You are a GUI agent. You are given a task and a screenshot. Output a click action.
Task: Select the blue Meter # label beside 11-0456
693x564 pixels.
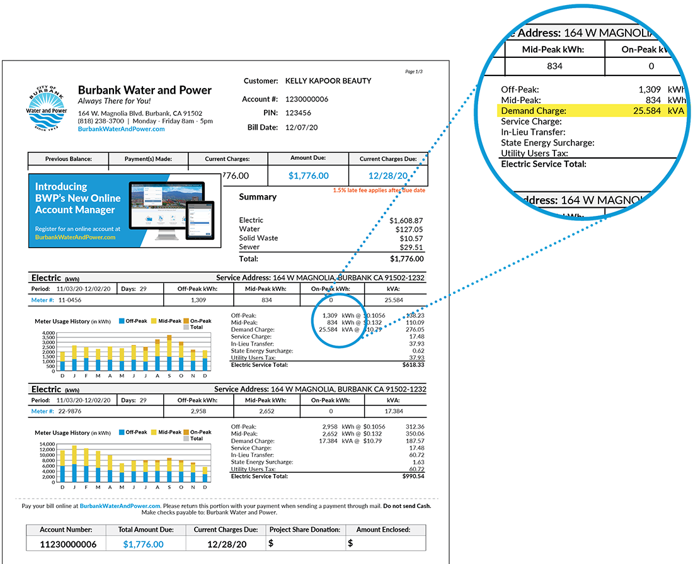click(42, 300)
